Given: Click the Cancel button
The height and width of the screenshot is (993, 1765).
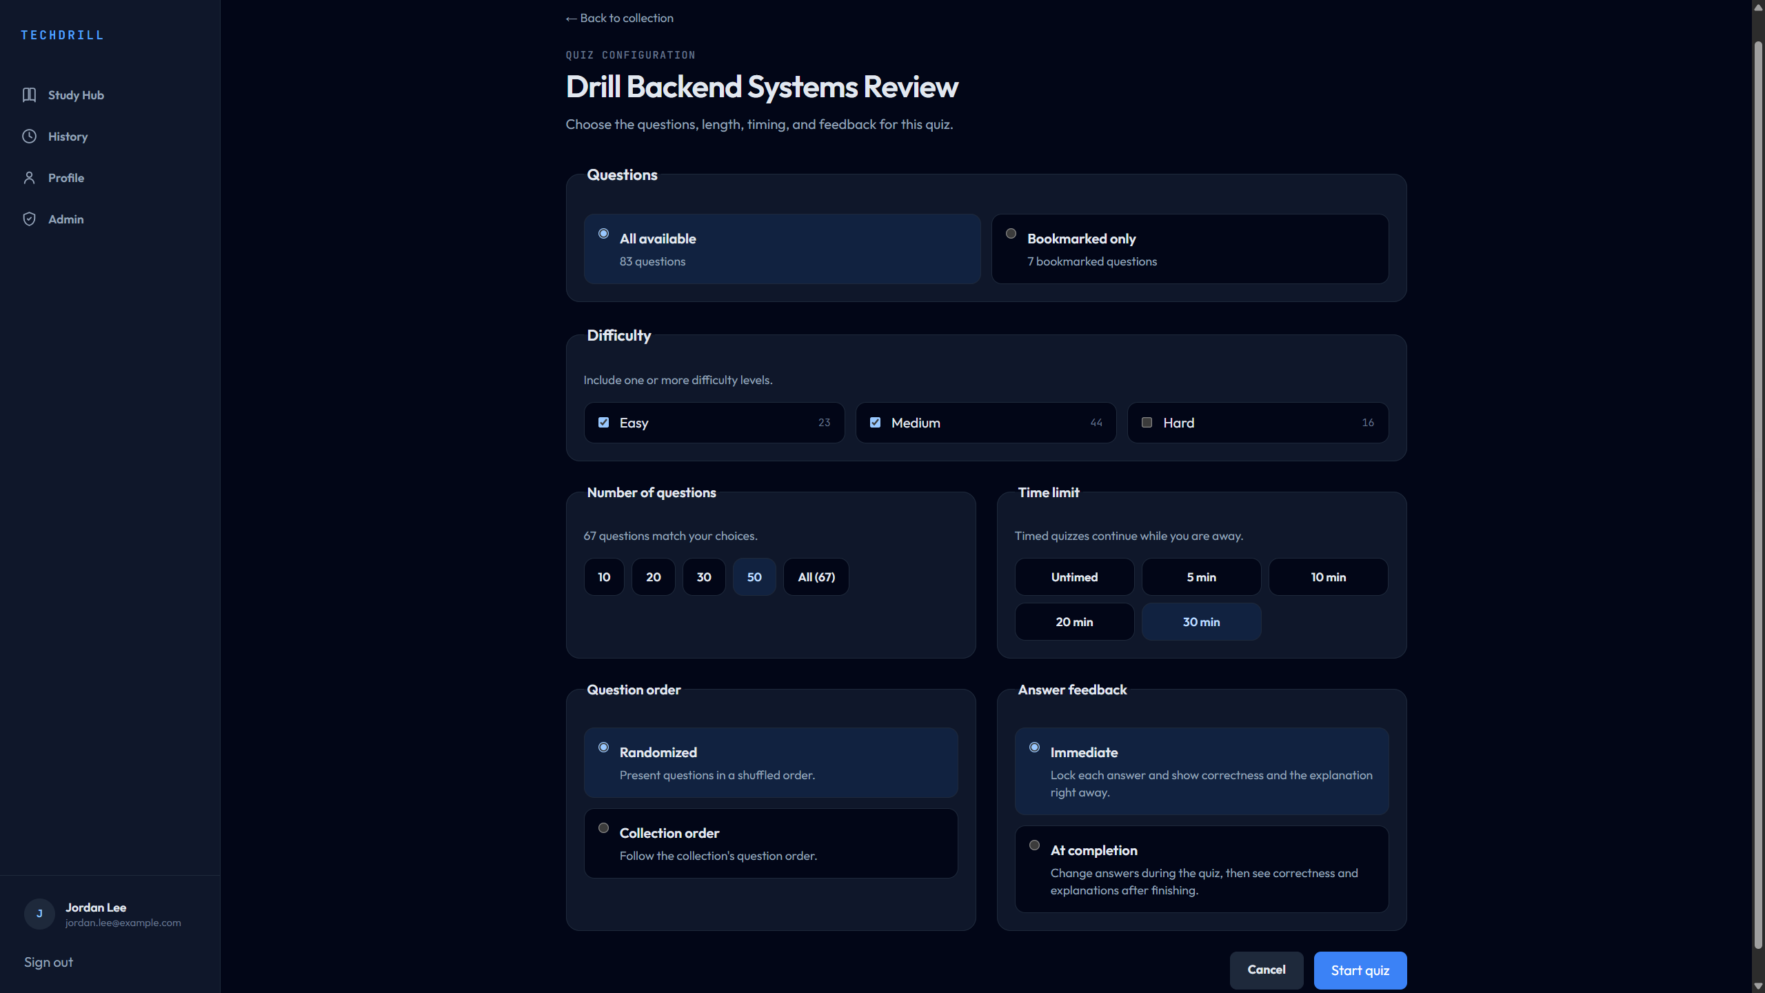Looking at the screenshot, I should (x=1267, y=970).
